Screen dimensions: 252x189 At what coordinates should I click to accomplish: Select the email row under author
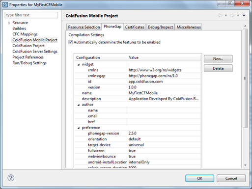pyautogui.click(x=93, y=116)
